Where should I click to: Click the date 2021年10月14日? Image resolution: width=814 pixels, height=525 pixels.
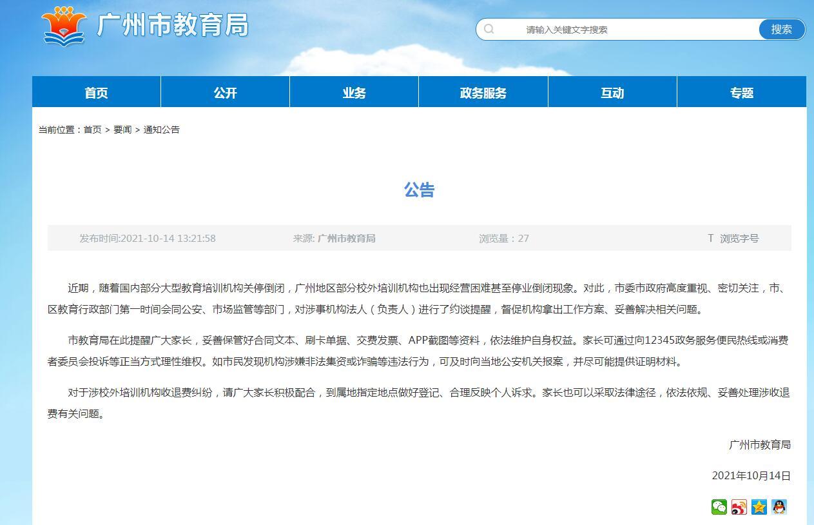click(x=751, y=475)
